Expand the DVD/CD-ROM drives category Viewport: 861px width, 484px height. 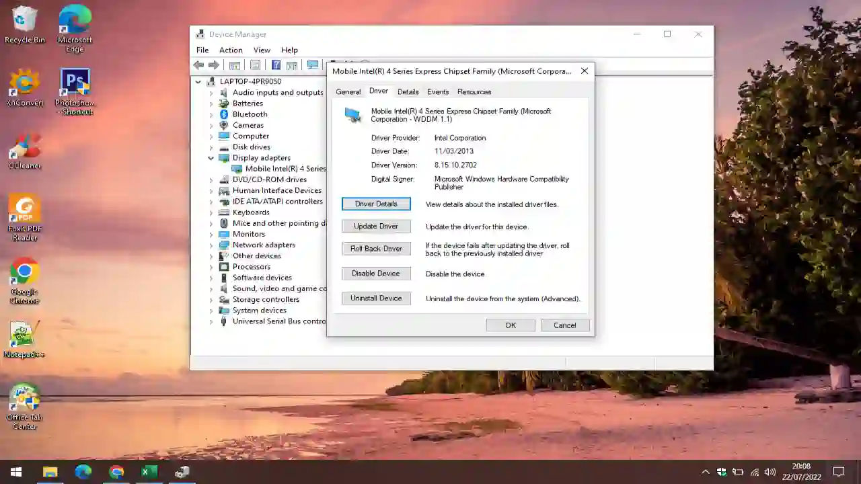pos(211,179)
